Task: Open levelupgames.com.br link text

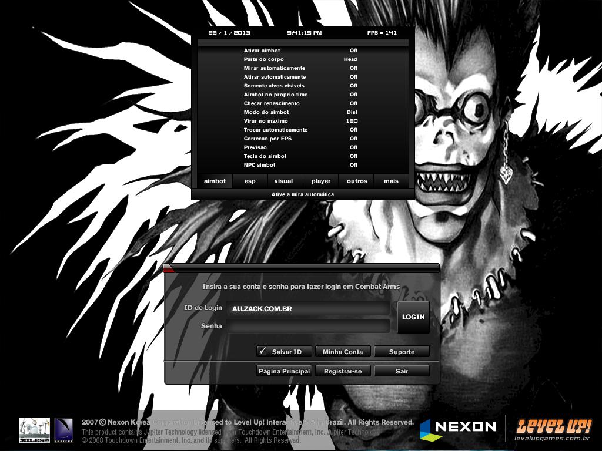Action: click(553, 439)
